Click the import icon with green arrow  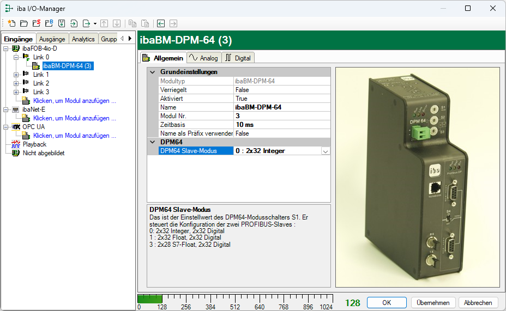click(74, 23)
